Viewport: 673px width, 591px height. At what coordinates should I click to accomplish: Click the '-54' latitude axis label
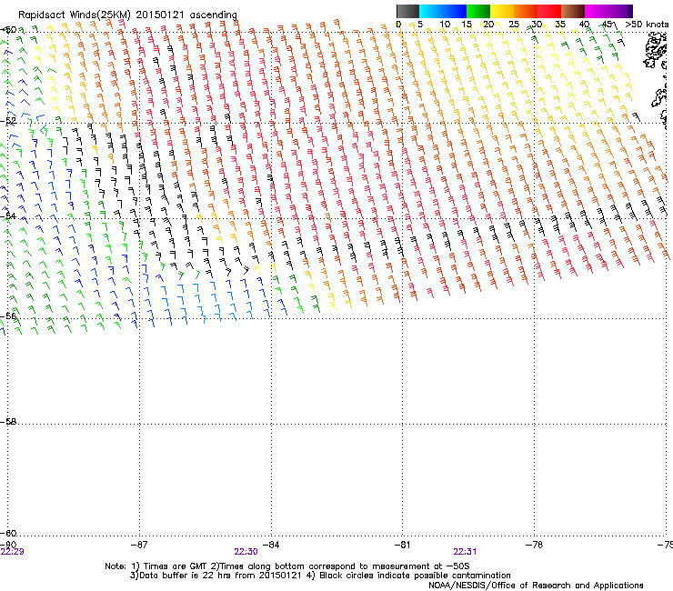point(8,215)
